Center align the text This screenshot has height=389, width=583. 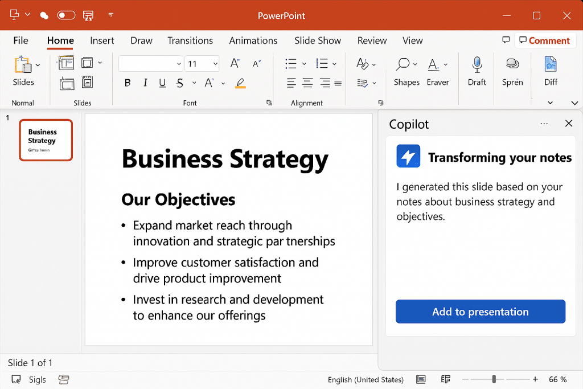coord(307,83)
